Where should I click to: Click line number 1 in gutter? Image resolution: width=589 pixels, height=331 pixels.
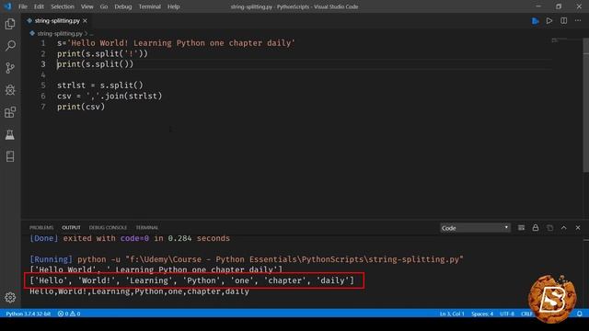click(x=43, y=43)
